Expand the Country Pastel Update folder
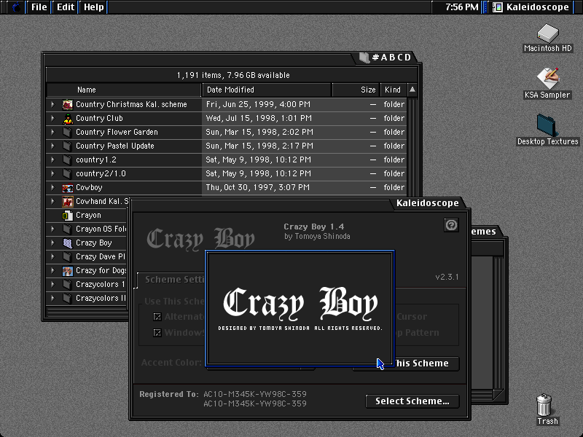 (x=52, y=146)
